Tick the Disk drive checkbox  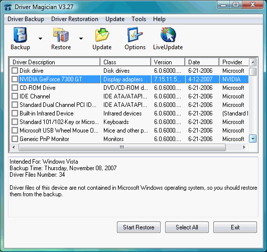pyautogui.click(x=15, y=70)
